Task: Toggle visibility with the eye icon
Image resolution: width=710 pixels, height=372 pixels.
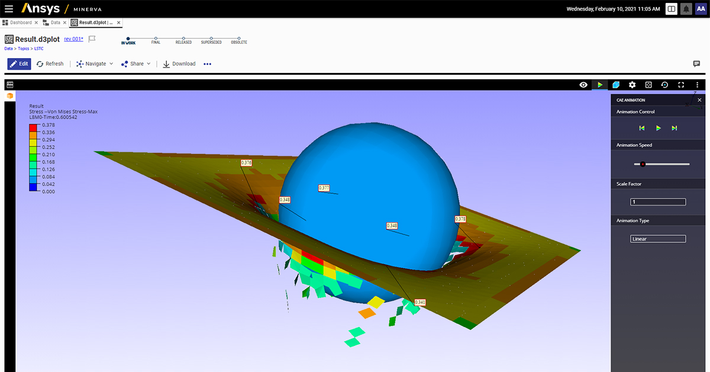Action: click(x=583, y=85)
